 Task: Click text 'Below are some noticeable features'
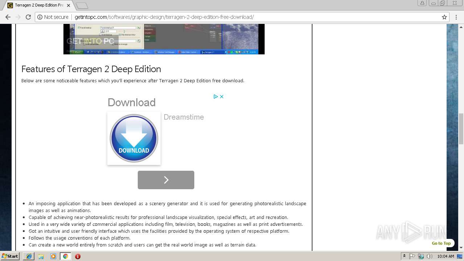(x=133, y=81)
